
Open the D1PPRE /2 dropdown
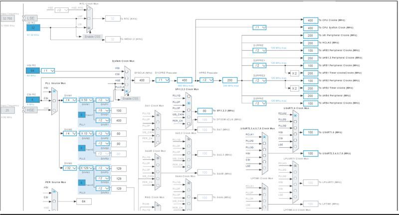pos(259,50)
